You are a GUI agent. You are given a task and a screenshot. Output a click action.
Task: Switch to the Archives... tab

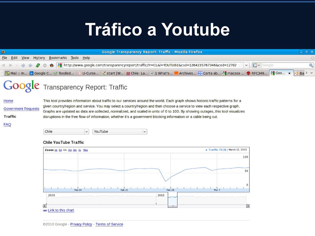click(x=185, y=73)
